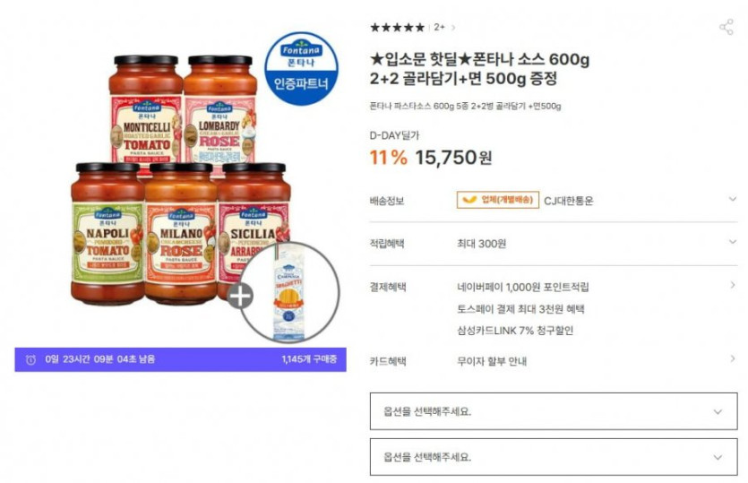This screenshot has width=748, height=483.
Task: Open the first 옵션을 선택해주세요 dropdown
Action: point(554,411)
